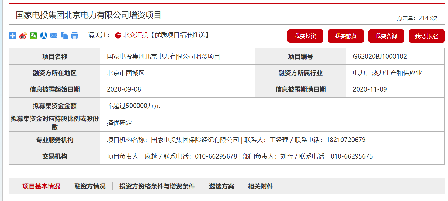The height and width of the screenshot is (201, 448).
Task: Click the 拟募集资金对应持股比例或股份数 header cell
Action: (x=55, y=123)
